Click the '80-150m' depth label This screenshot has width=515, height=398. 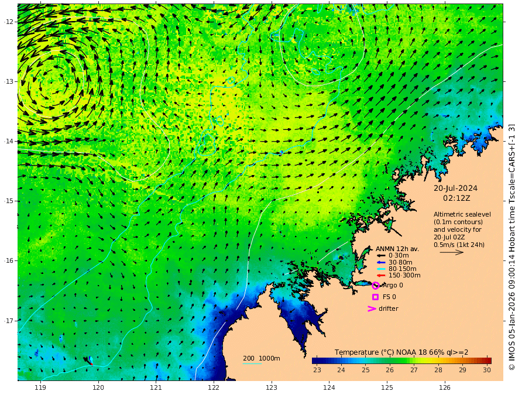403,269
